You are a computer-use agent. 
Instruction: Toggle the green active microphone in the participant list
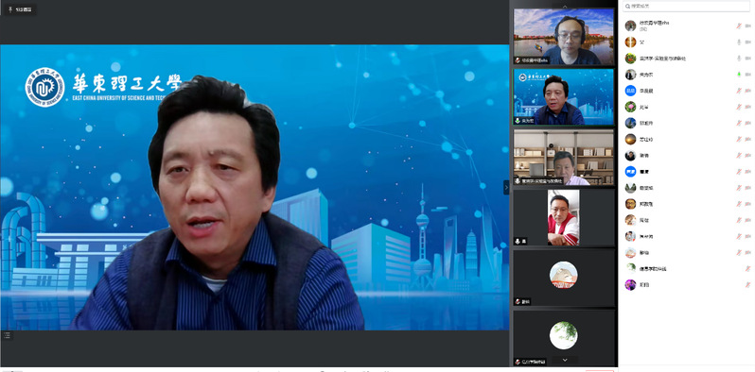coord(739,75)
